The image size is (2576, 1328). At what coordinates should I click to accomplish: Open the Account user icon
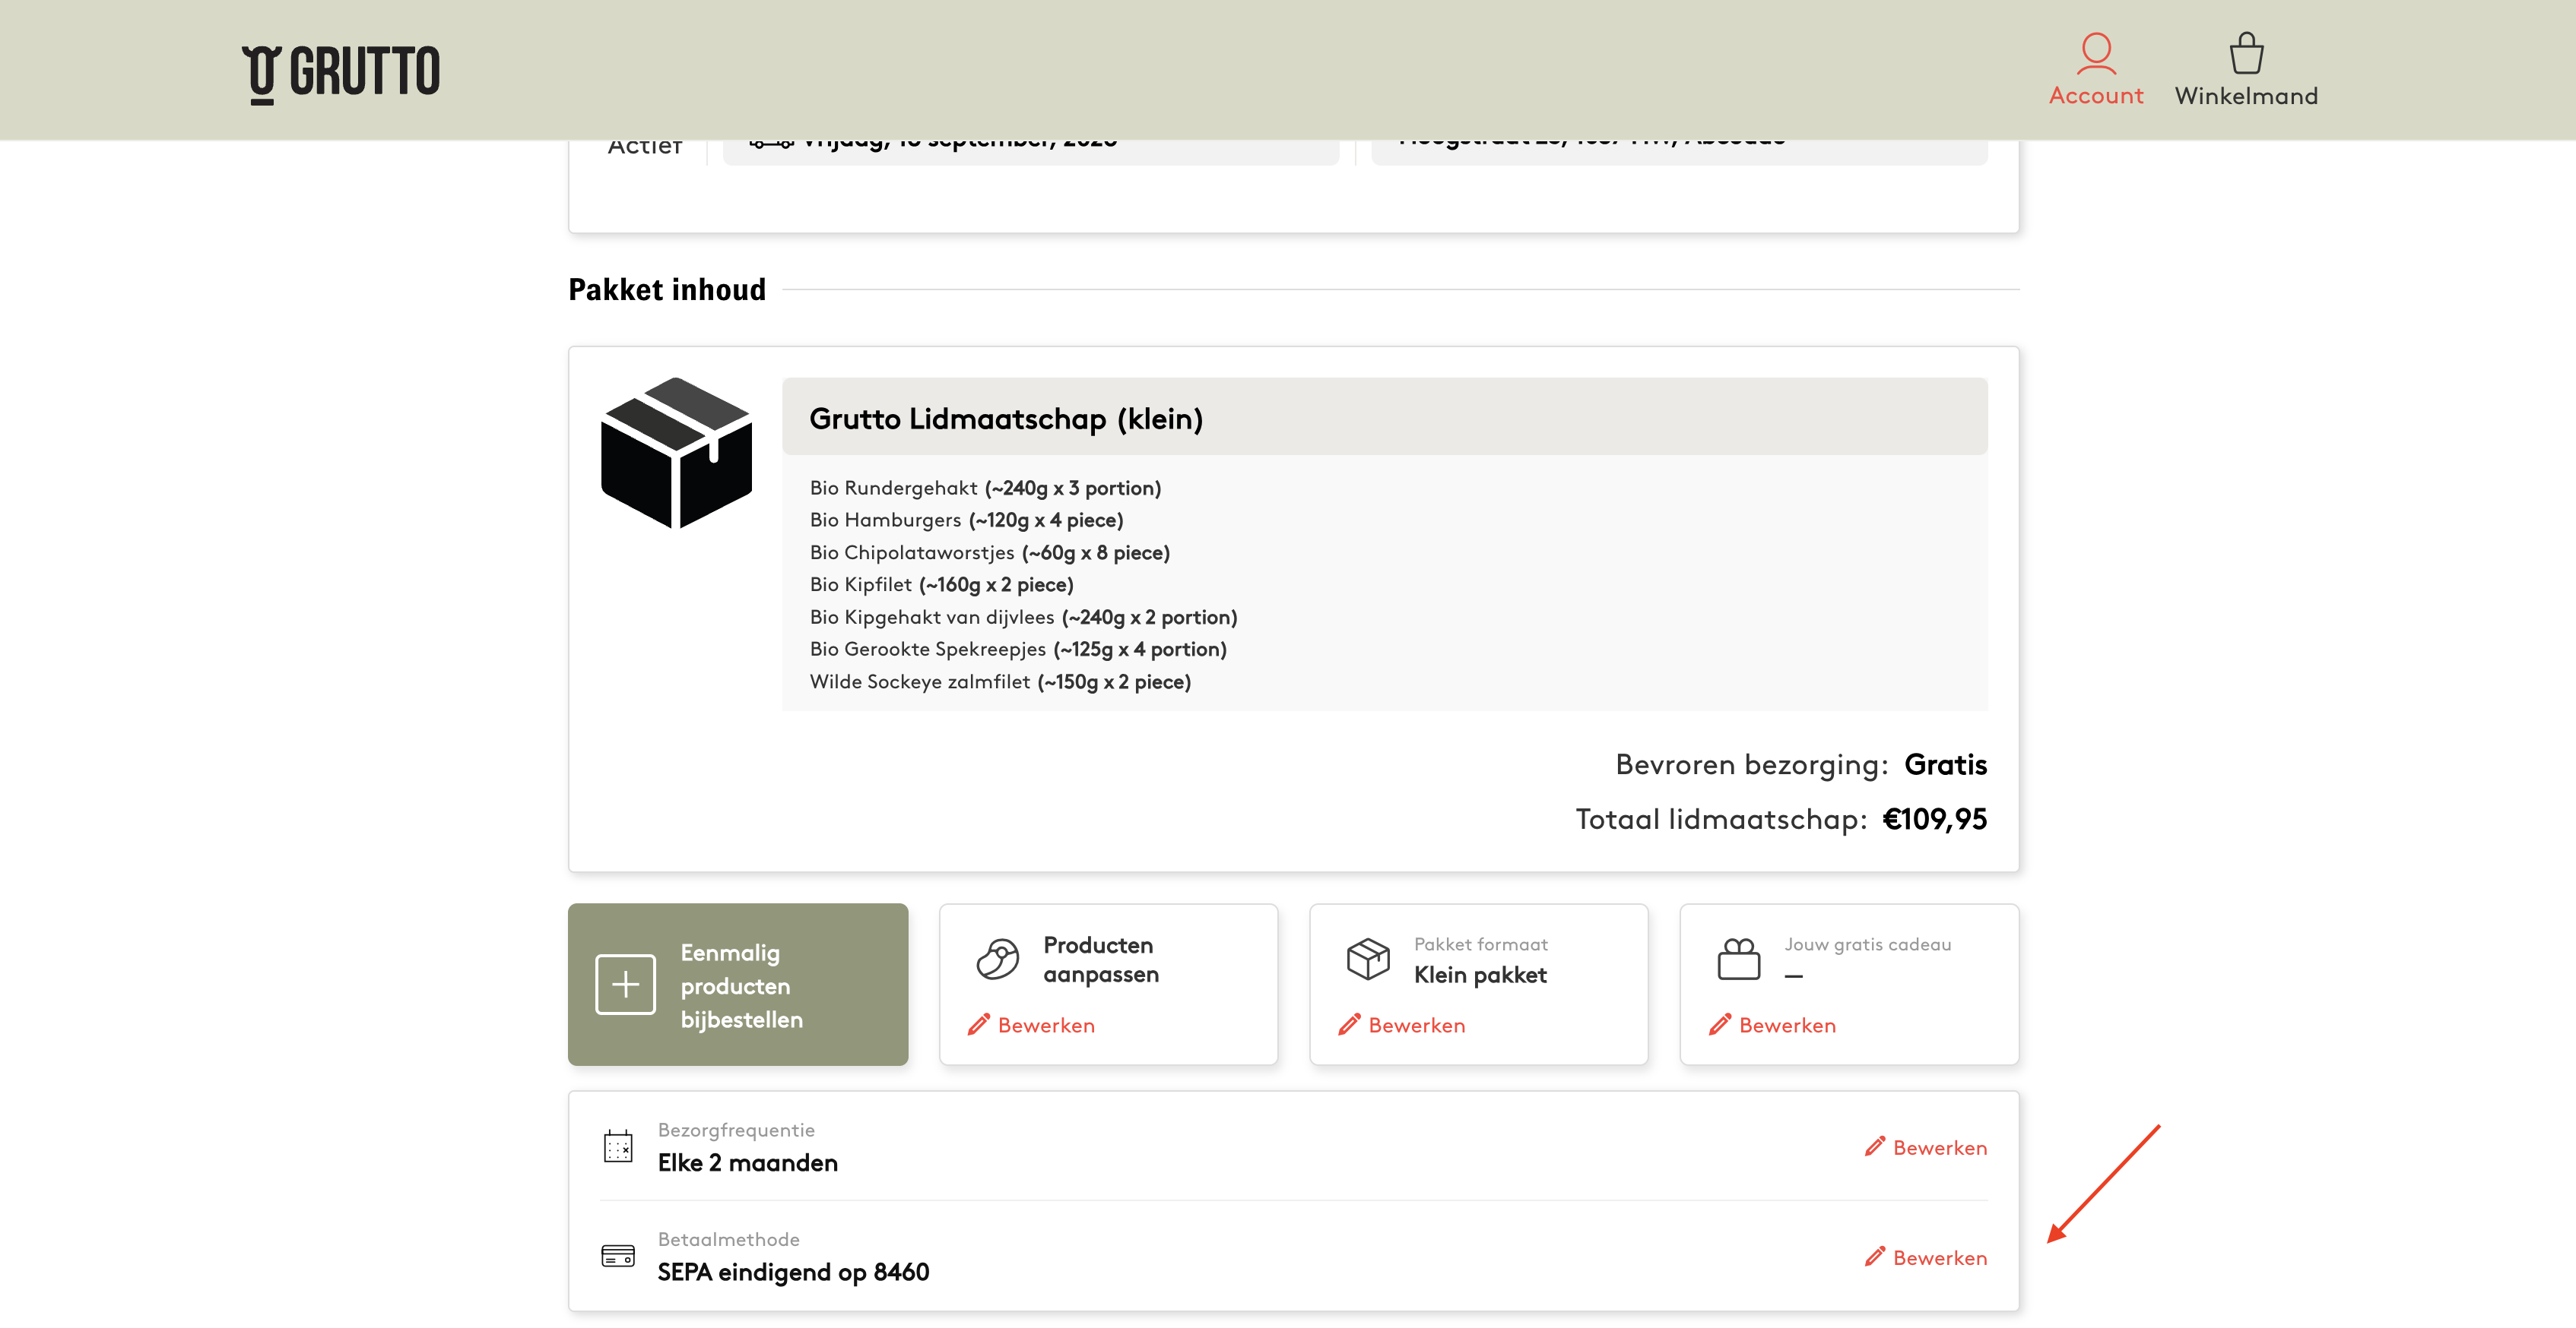(x=2095, y=53)
